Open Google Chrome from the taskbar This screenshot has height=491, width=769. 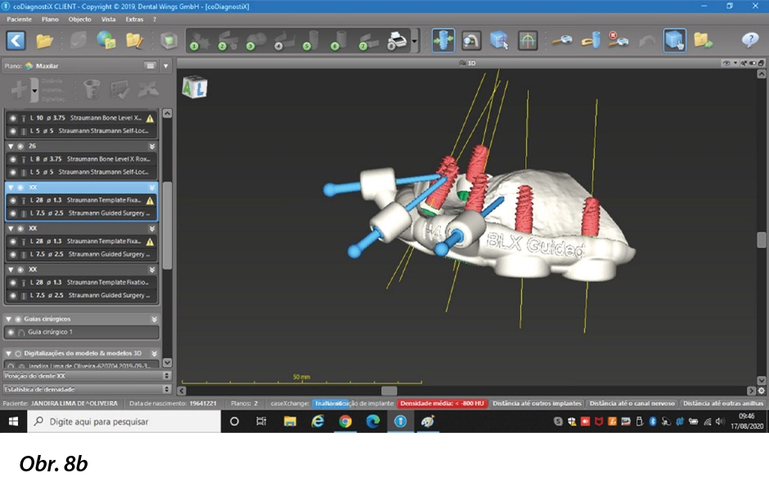(x=345, y=421)
